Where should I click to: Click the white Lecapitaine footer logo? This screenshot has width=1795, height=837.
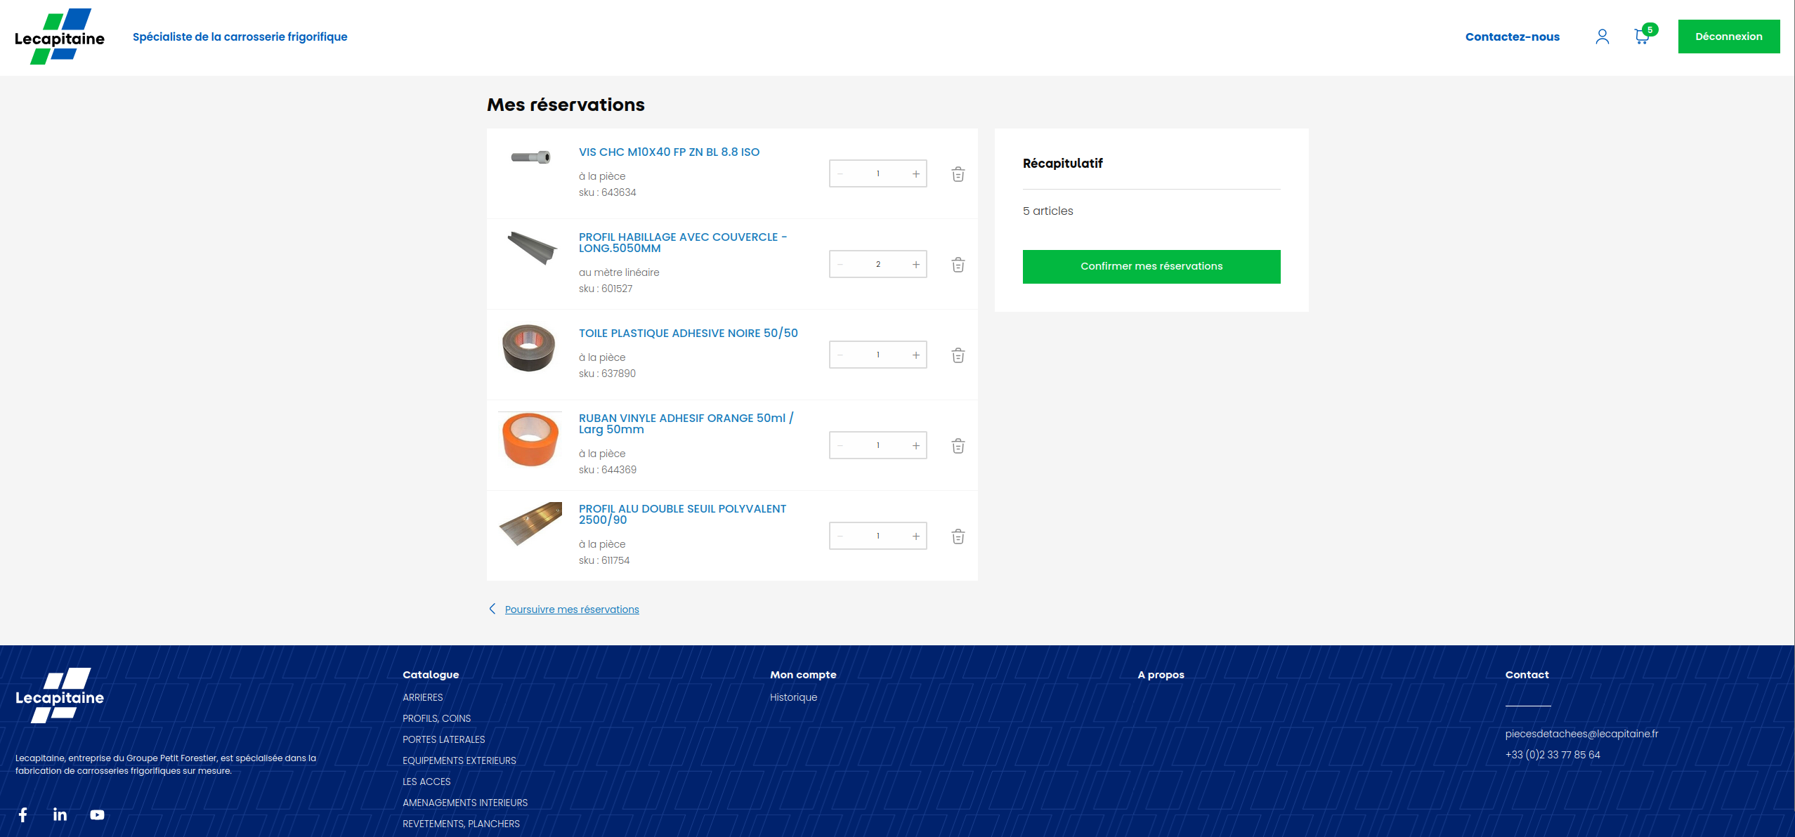tap(60, 695)
